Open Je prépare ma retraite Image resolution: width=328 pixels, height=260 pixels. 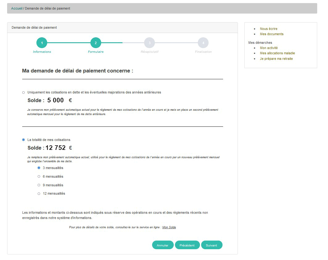(276, 59)
